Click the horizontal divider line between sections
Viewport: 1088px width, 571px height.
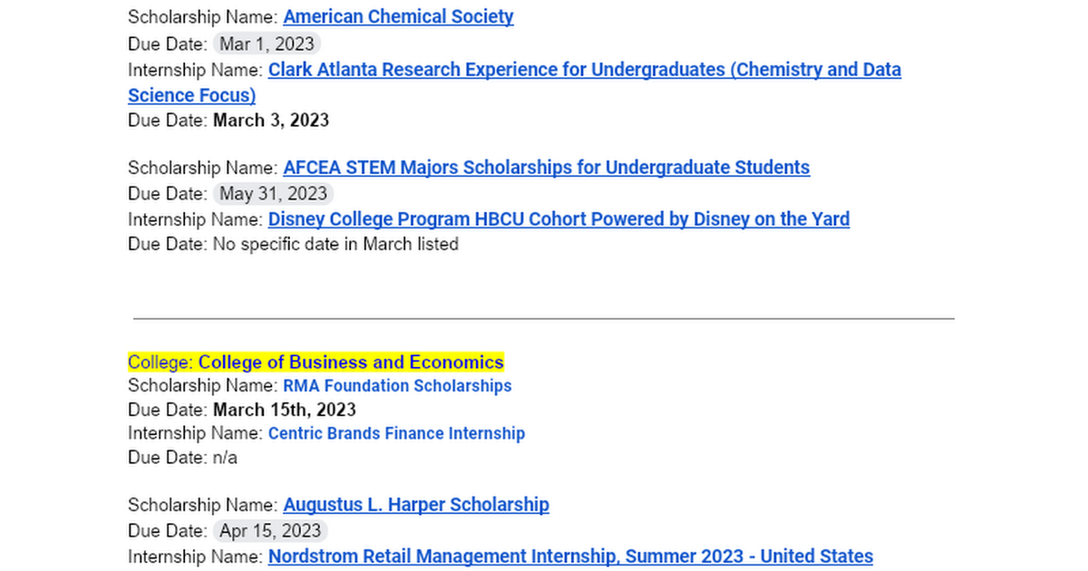tap(544, 319)
